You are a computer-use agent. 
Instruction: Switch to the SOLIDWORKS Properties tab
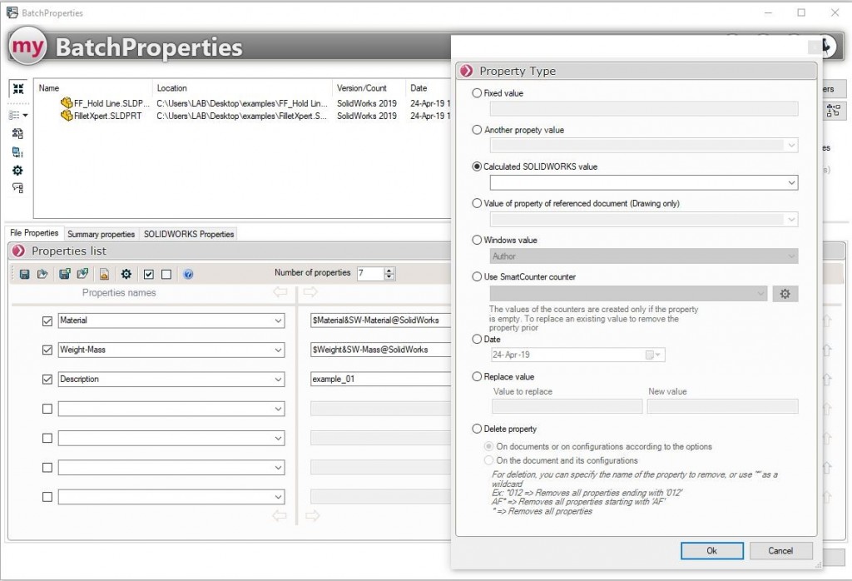[189, 234]
